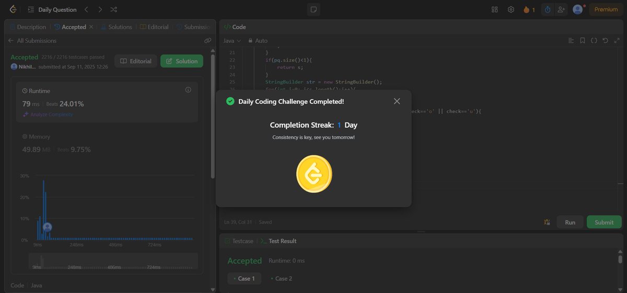The width and height of the screenshot is (627, 293).
Task: Open the profile avatar menu
Action: [x=578, y=9]
